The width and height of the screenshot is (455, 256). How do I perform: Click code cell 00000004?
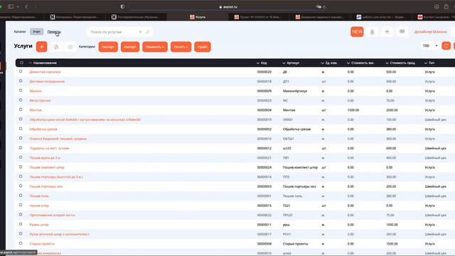(264, 110)
